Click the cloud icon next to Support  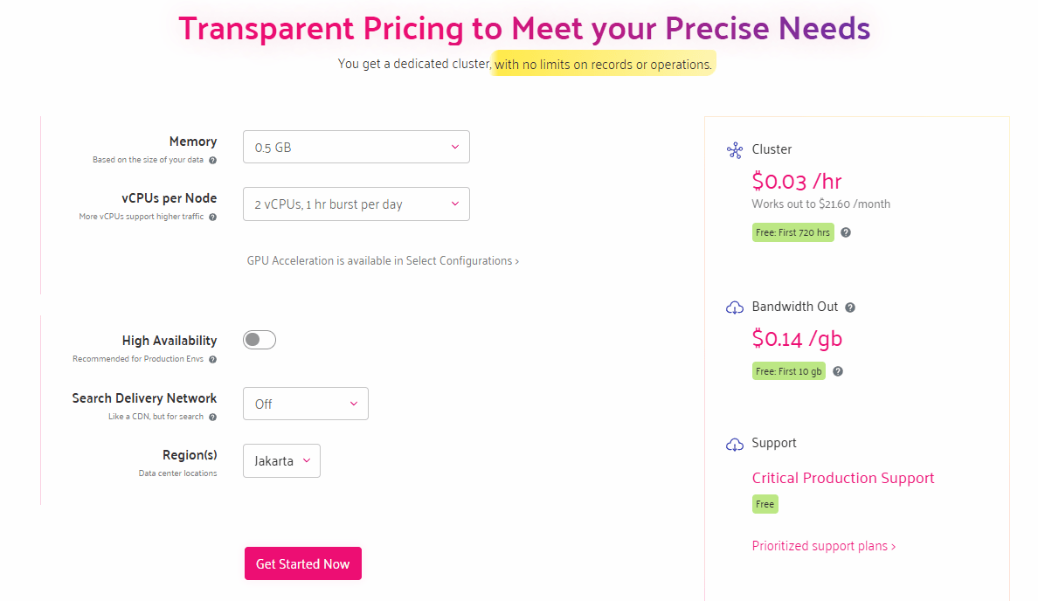(x=734, y=444)
